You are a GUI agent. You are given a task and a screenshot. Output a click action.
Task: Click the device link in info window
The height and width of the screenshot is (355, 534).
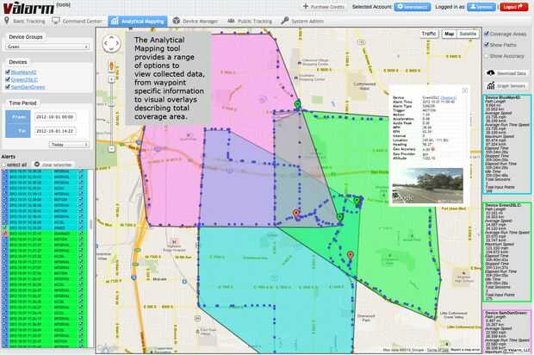448,97
